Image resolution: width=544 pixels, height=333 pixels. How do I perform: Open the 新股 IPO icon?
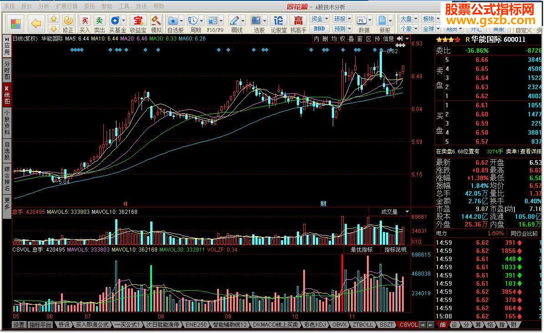(x=382, y=20)
